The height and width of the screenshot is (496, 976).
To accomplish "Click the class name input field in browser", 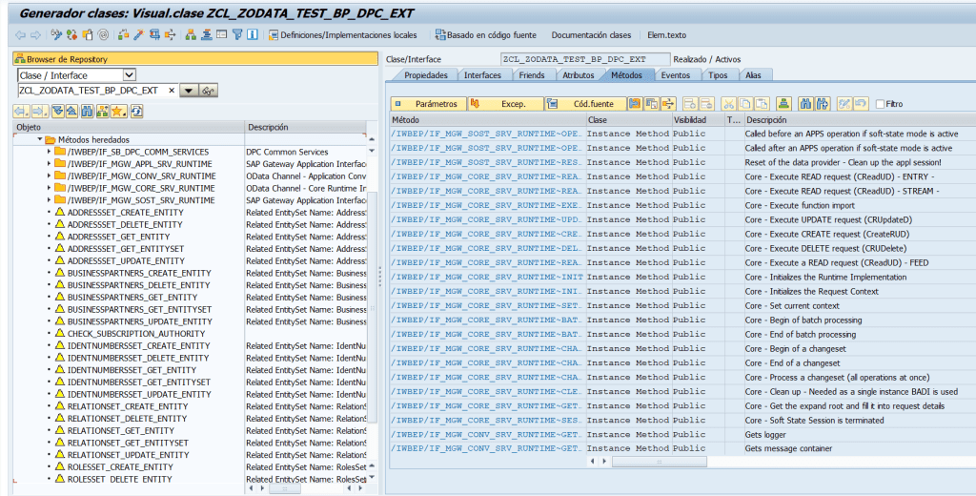I will [95, 91].
